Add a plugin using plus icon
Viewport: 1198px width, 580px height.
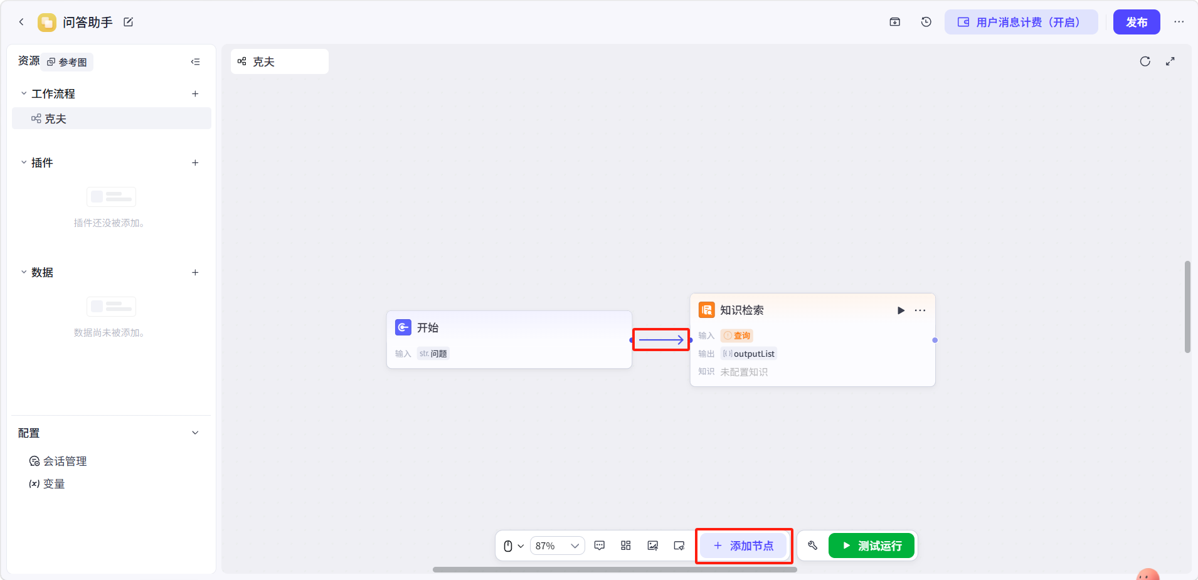[x=195, y=162]
